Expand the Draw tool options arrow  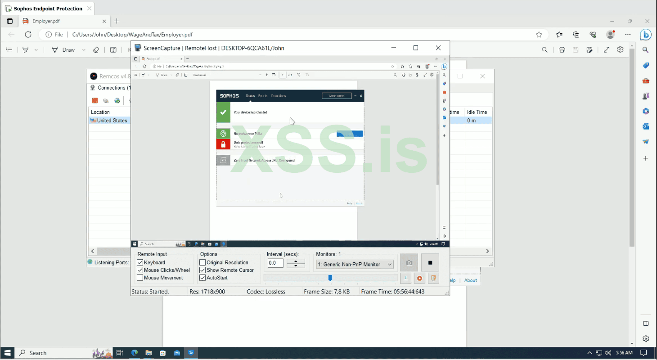[x=84, y=50]
